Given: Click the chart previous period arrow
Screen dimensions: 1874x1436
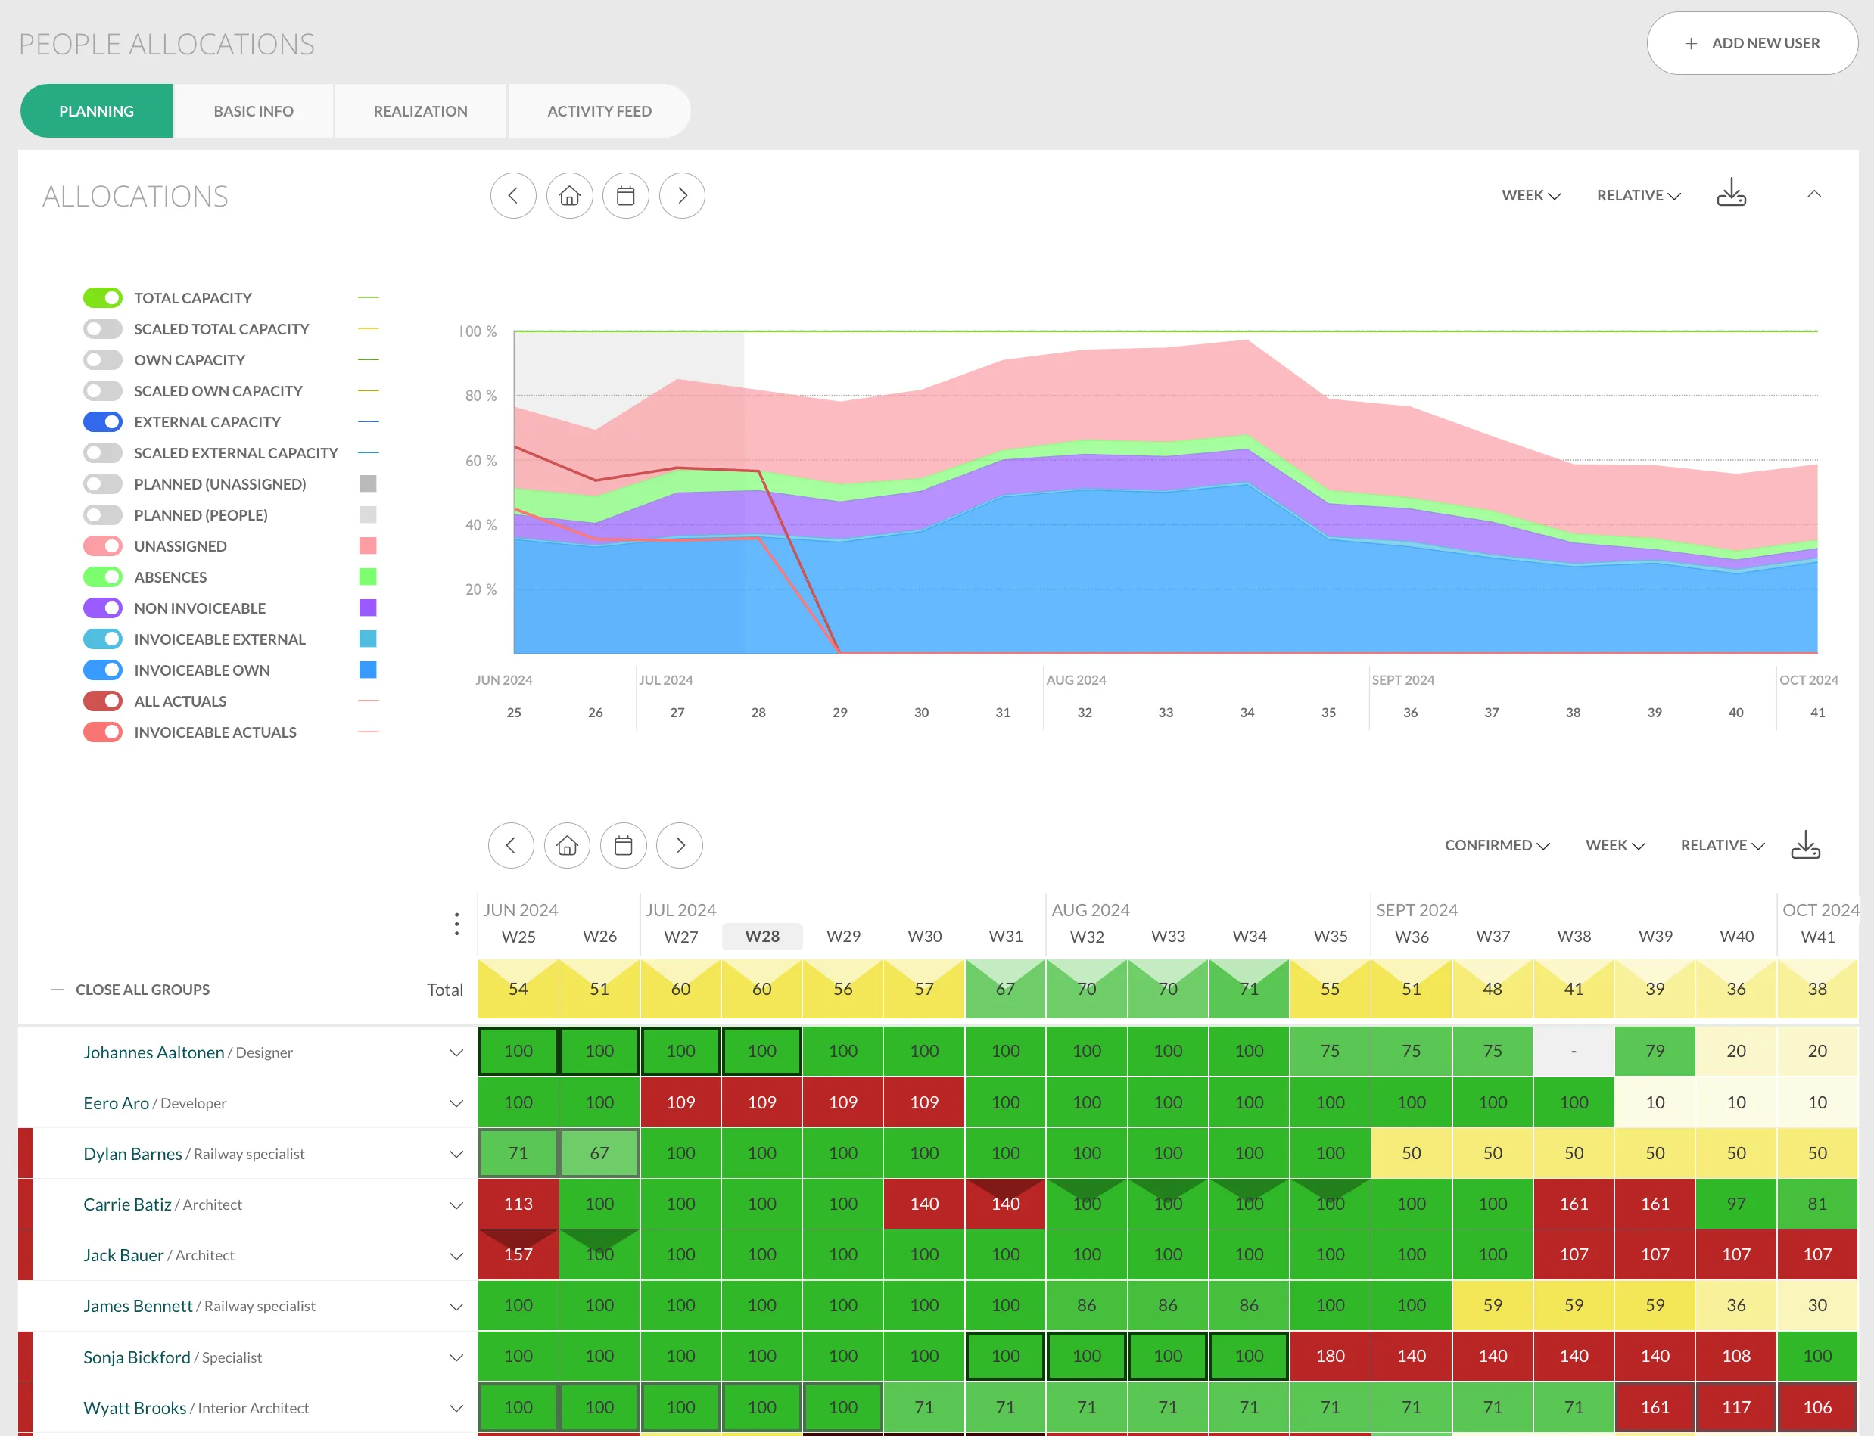Looking at the screenshot, I should click(513, 196).
